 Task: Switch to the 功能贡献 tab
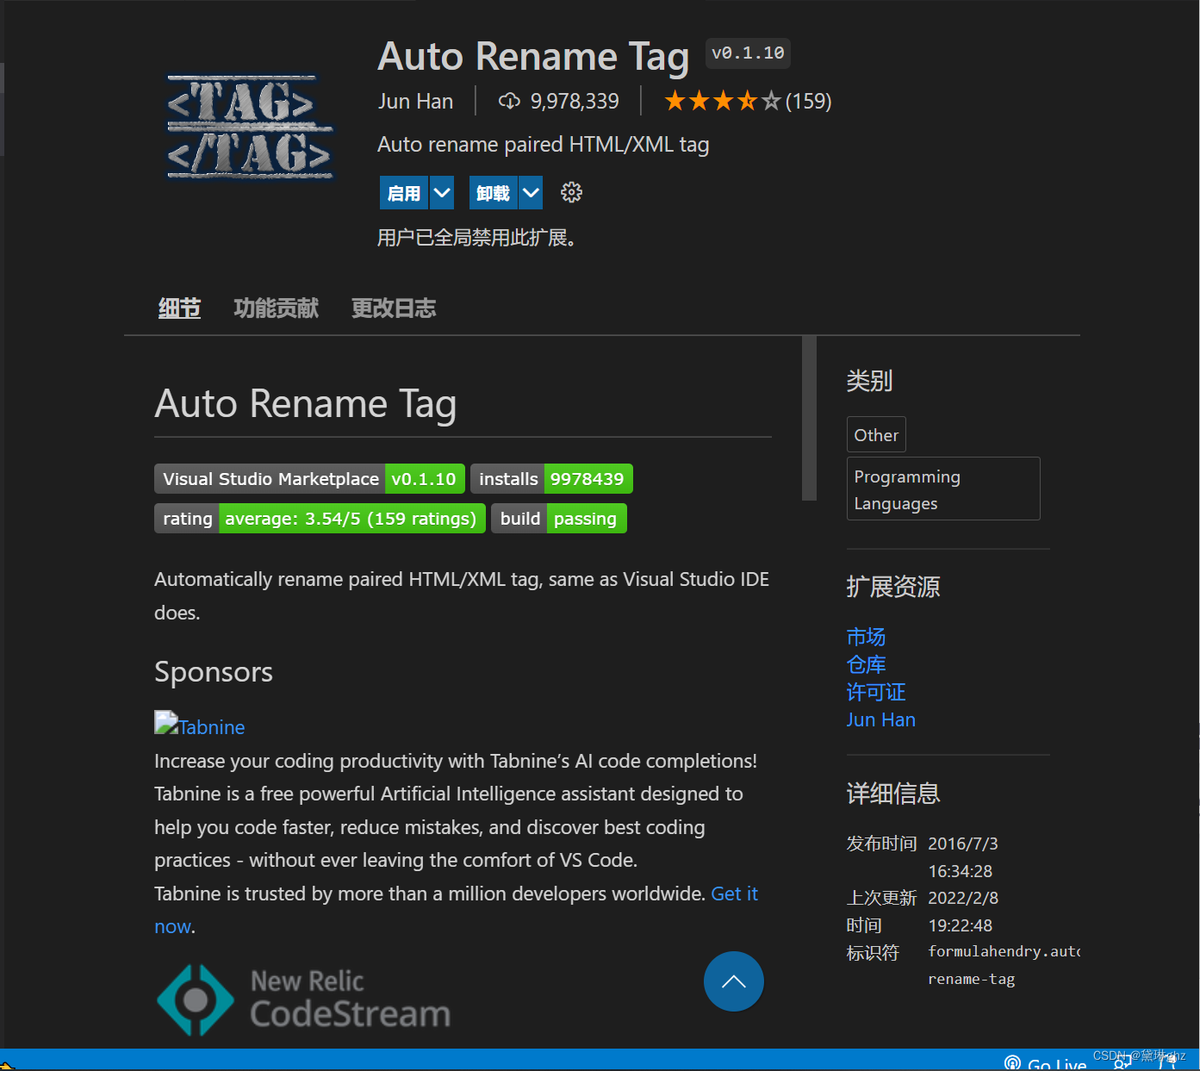point(276,308)
